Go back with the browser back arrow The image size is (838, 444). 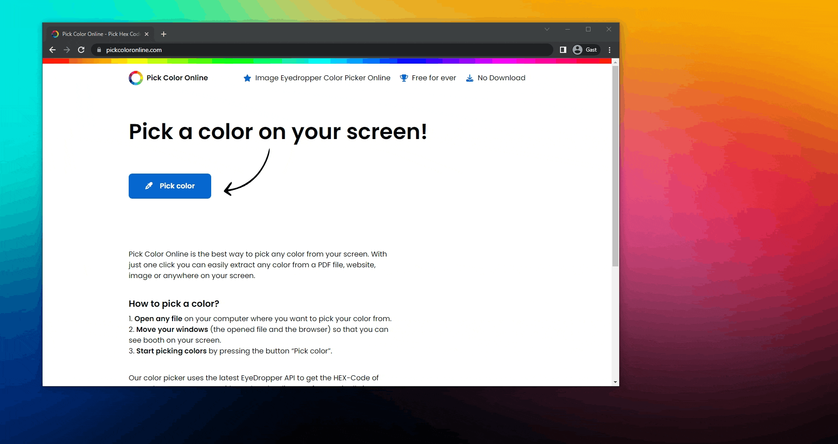click(x=52, y=50)
